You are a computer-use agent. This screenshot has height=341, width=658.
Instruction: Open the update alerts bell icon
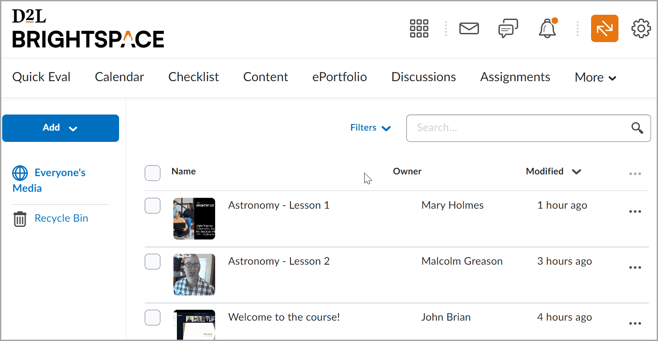click(548, 29)
